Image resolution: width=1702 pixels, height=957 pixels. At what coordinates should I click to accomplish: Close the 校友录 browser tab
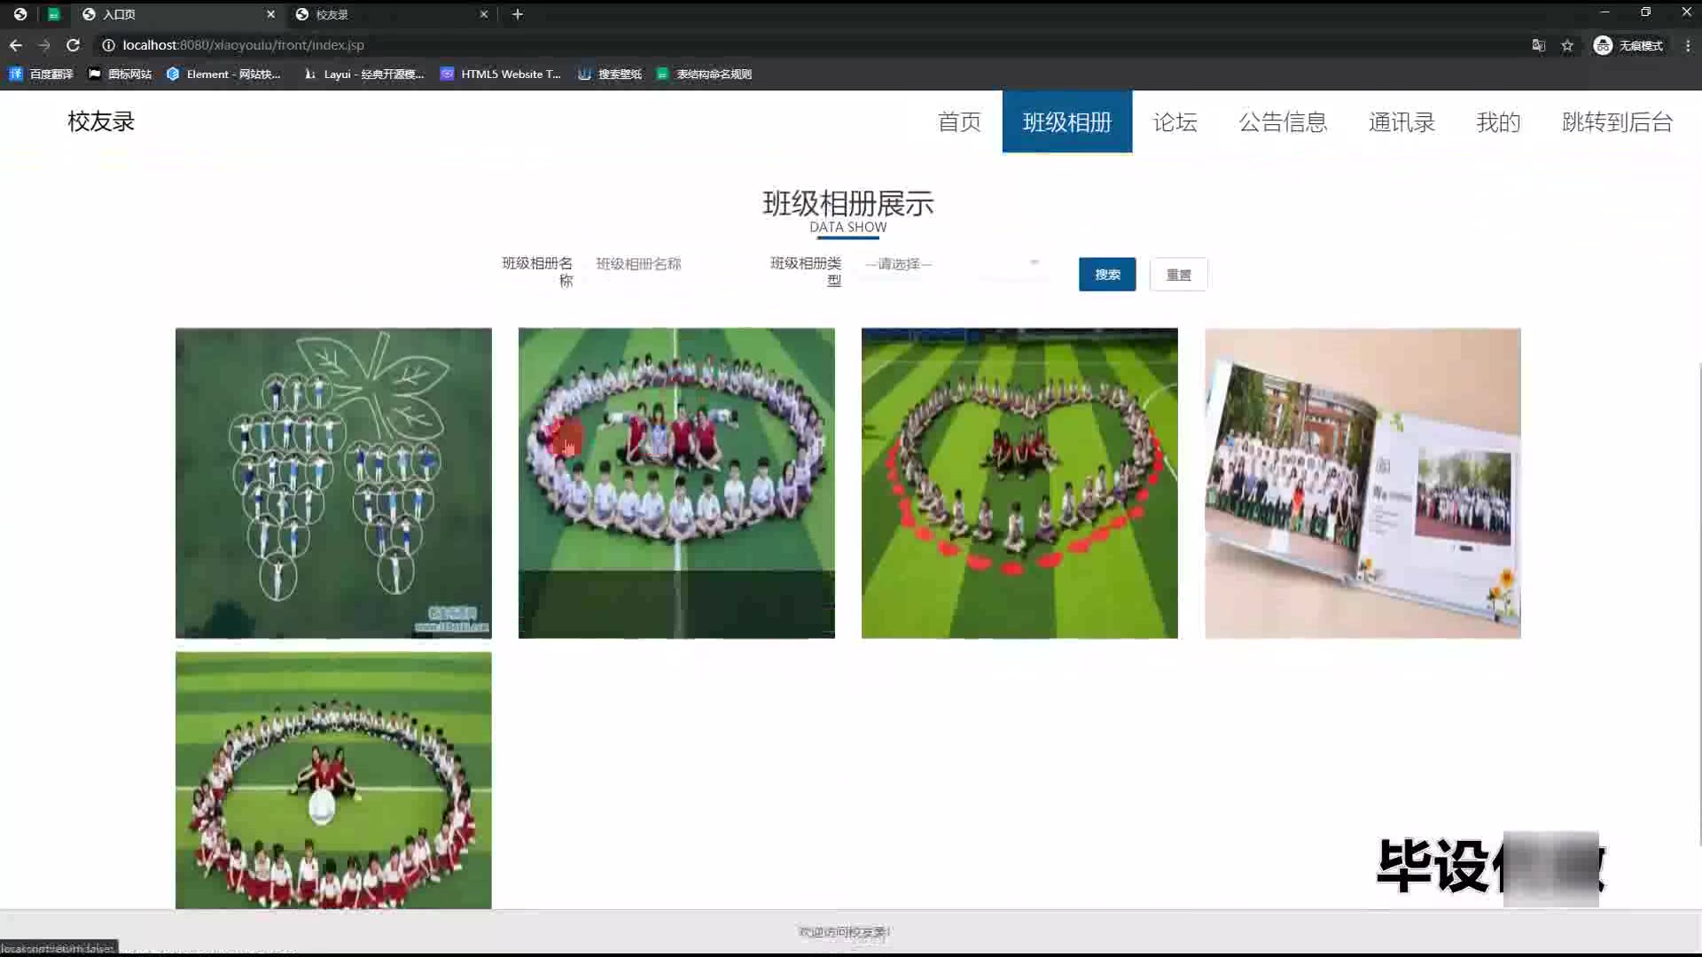(x=484, y=14)
